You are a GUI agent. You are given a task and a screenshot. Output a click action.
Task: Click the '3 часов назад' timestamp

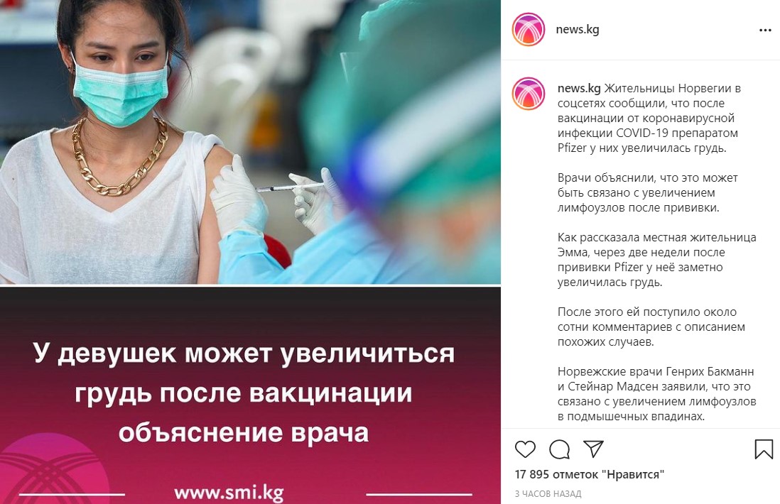[x=548, y=494]
